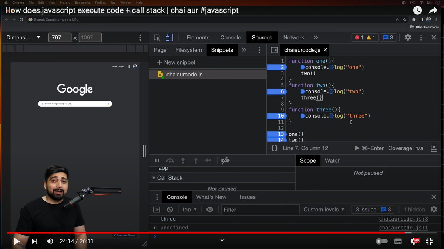Open the Issues drawer tab
The image size is (444, 249).
tap(248, 197)
